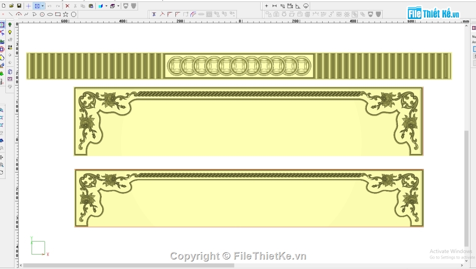
Task: Click the blue and red offset curve icon
Action: click(193, 14)
